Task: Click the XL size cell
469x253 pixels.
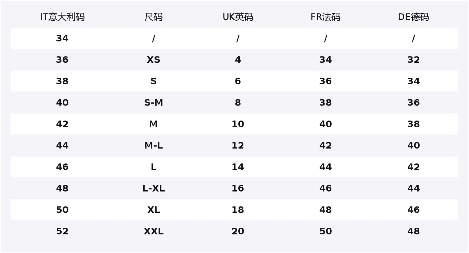Action: click(154, 210)
